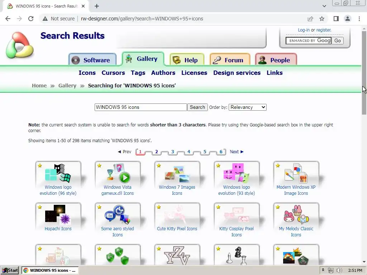Open the Tags submenu item
Screen dimensions: 367x275
(138, 73)
